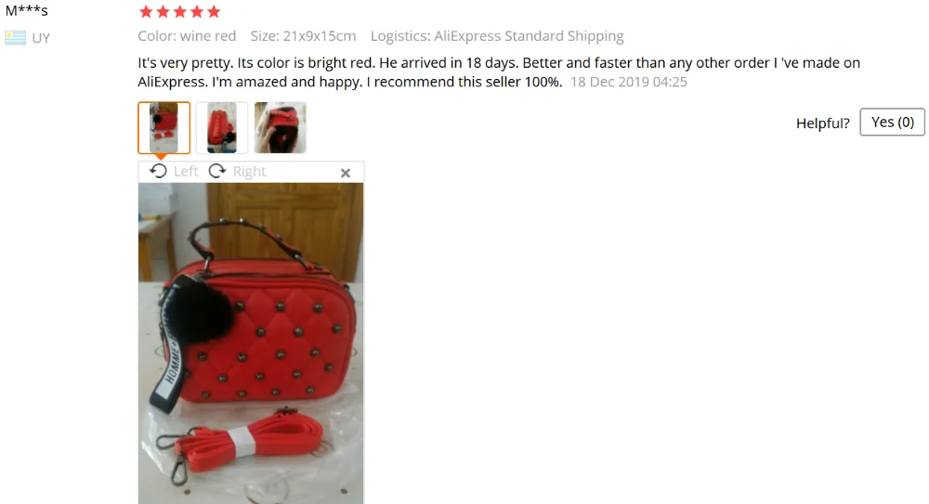The height and width of the screenshot is (504, 929).
Task: Click the Uruguay flag icon
Action: point(16,38)
